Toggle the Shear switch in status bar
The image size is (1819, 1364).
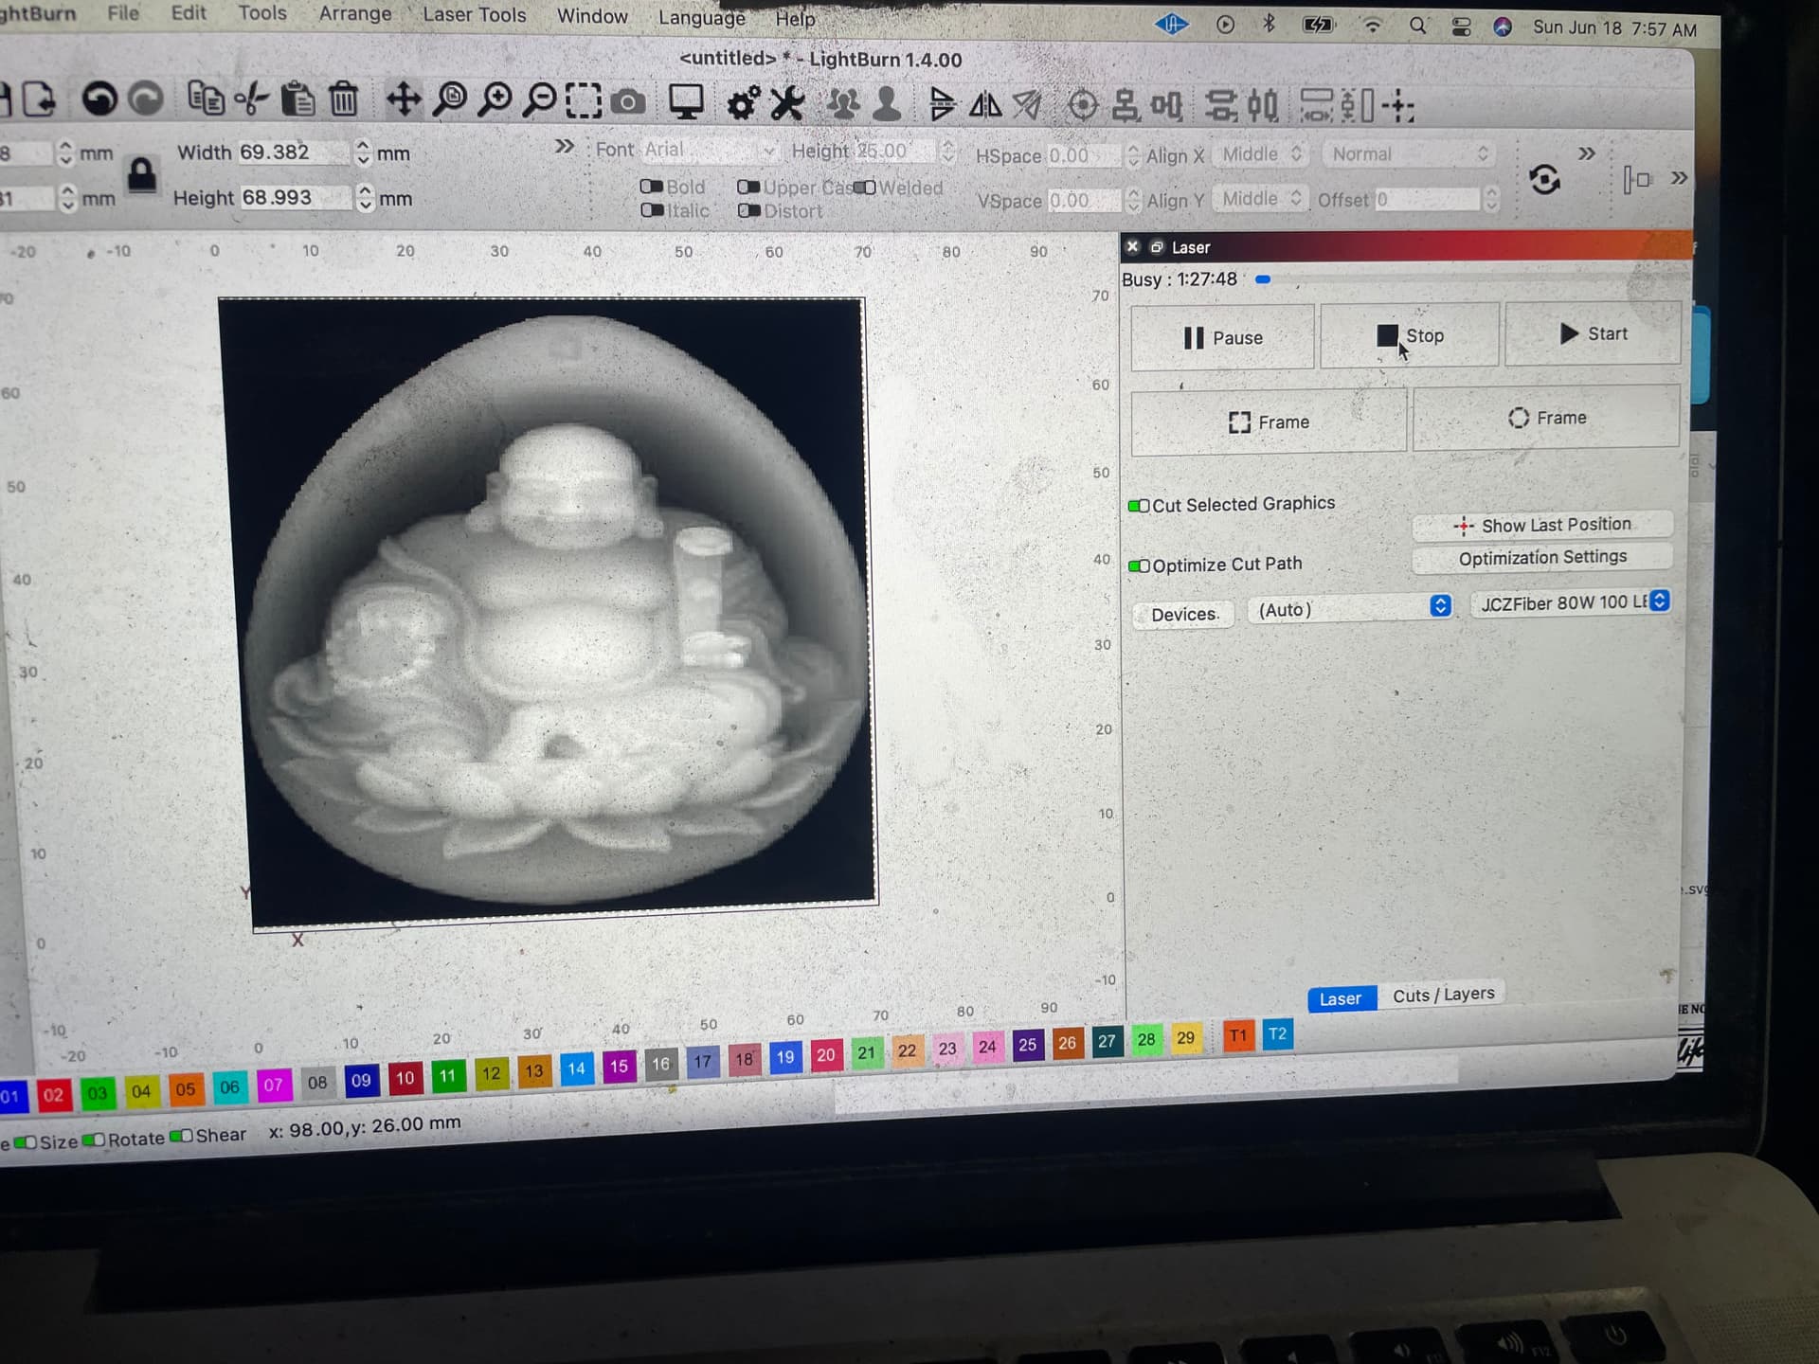pos(181,1136)
